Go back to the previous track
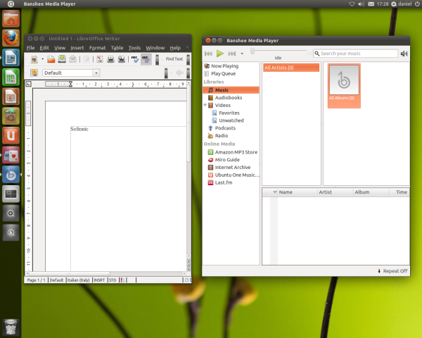This screenshot has width=422, height=338. [209, 54]
